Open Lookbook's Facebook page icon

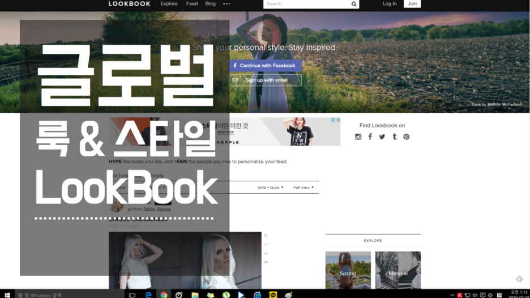pyautogui.click(x=370, y=137)
